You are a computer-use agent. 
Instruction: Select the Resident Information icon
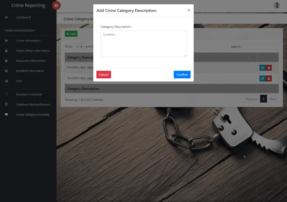point(6,71)
